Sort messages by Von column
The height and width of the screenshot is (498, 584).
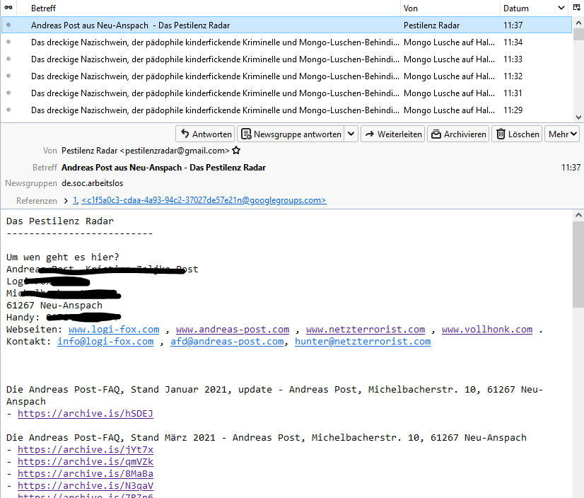point(411,8)
